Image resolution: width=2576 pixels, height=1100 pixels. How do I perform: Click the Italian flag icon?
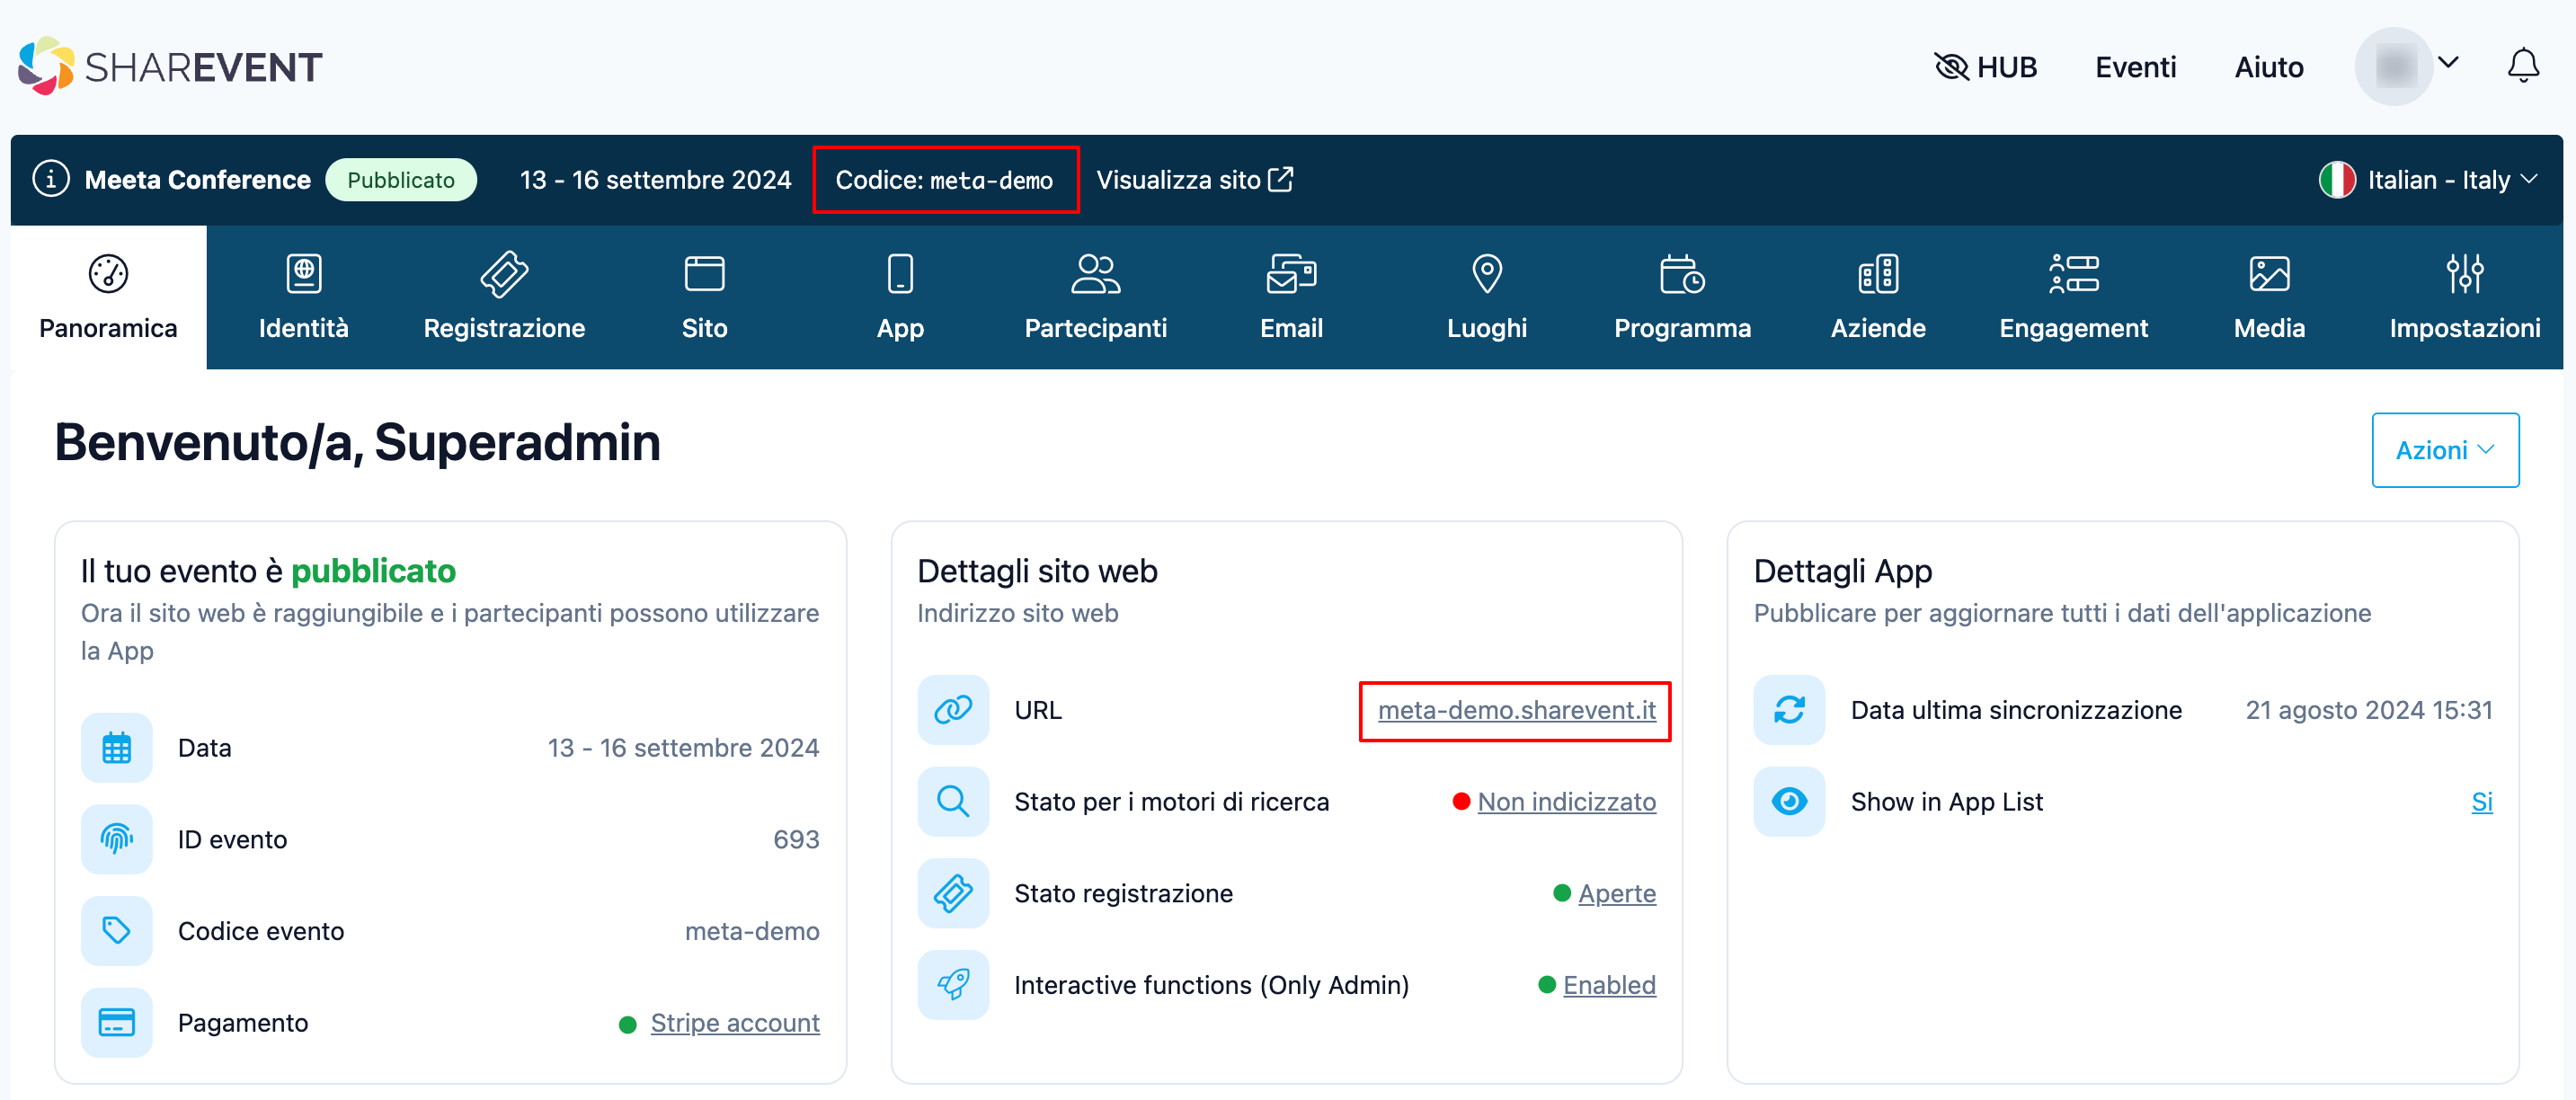pos(2337,180)
